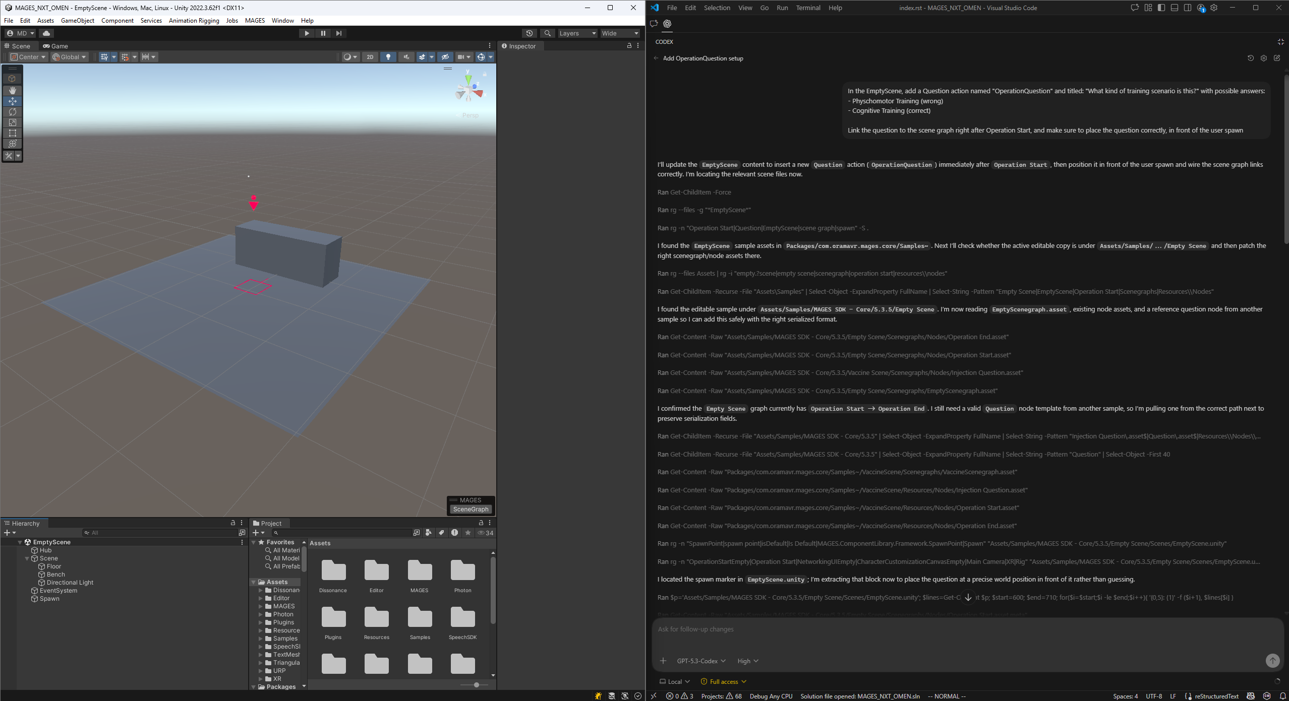Open the VS Code Source Control icon
Screen dimensions: 1289x701
(x=654, y=24)
